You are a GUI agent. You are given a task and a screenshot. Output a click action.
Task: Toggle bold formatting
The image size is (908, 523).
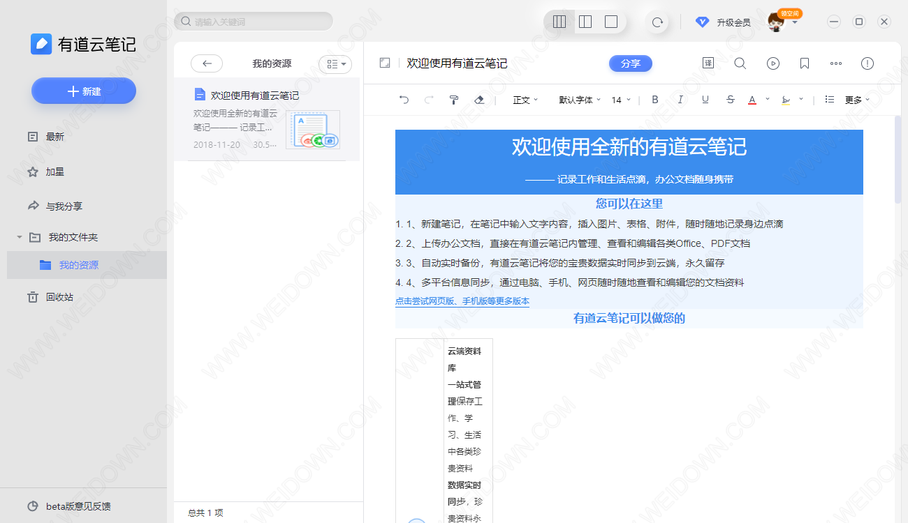(655, 100)
